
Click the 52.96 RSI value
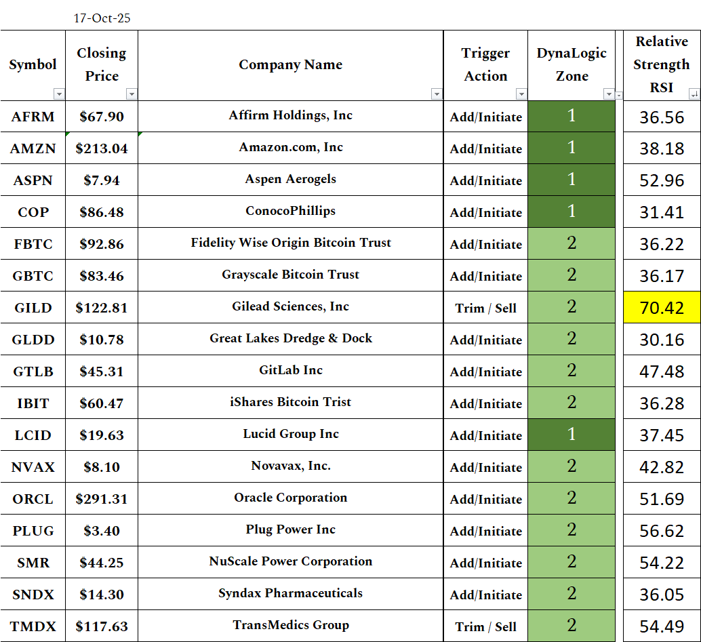662,180
